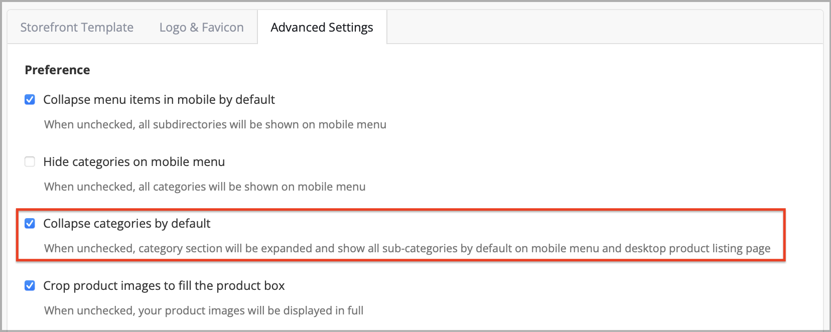Click the Hide categories on mobile menu label
The image size is (831, 332).
tap(133, 161)
